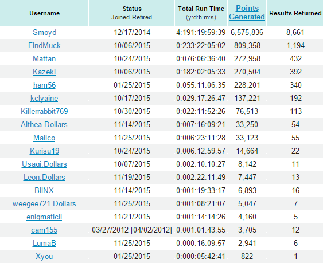Select the Mallco user link
The image size is (323, 263).
44,138
